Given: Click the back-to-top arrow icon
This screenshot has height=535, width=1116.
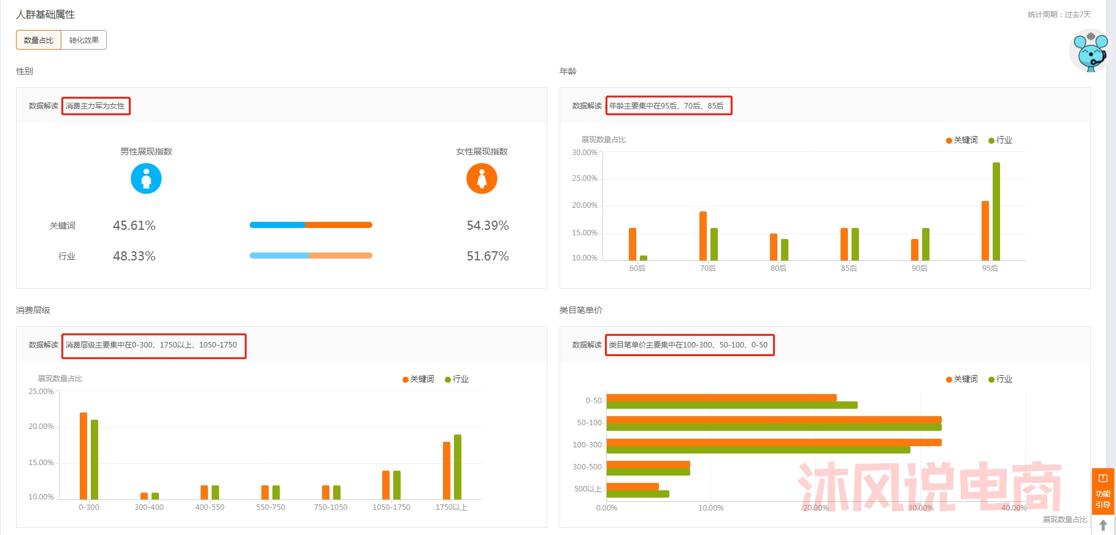Looking at the screenshot, I should pos(1103,525).
